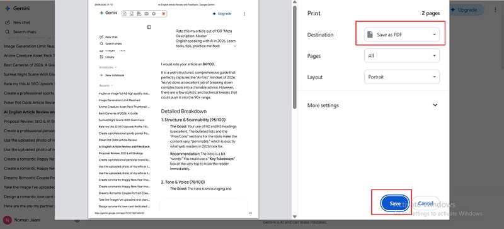Cancel the print dialog
The image size is (504, 229).
tap(426, 203)
